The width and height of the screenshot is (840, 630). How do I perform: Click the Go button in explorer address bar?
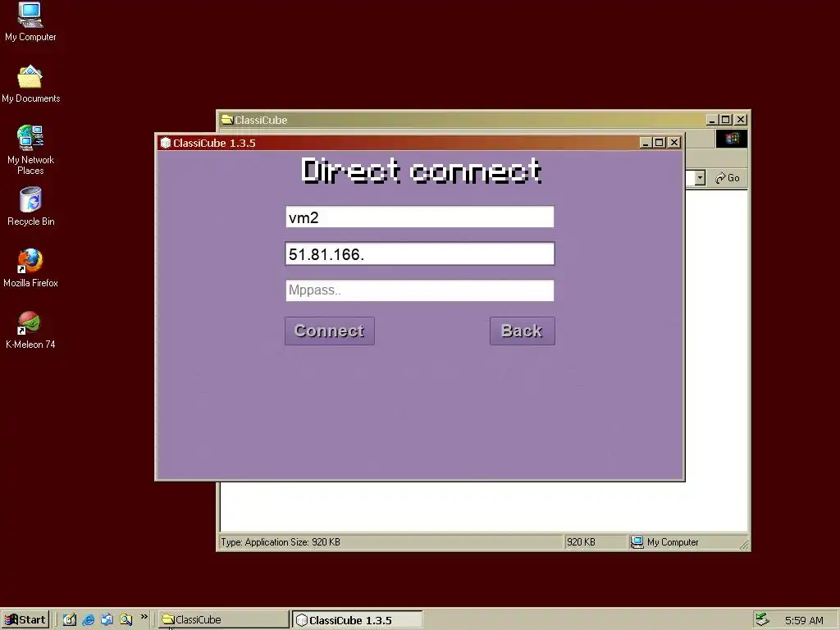pos(728,178)
